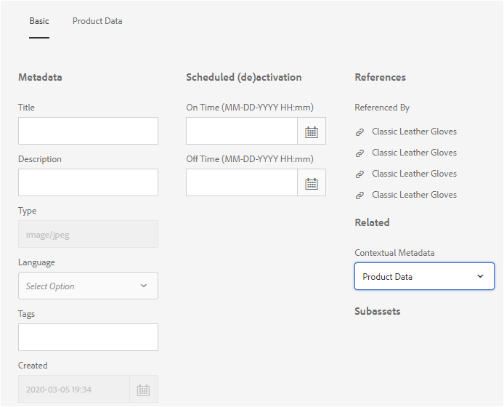Open the Contextual Metadata dropdown

pyautogui.click(x=424, y=277)
